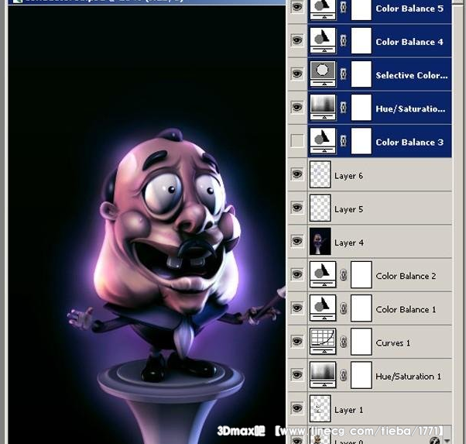
Task: Select the layer mask of Color Balance 5
Action: click(361, 9)
